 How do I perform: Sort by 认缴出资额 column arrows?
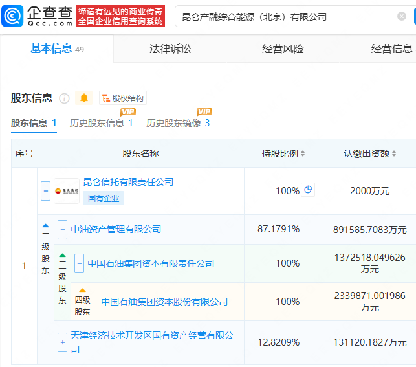[394, 154]
